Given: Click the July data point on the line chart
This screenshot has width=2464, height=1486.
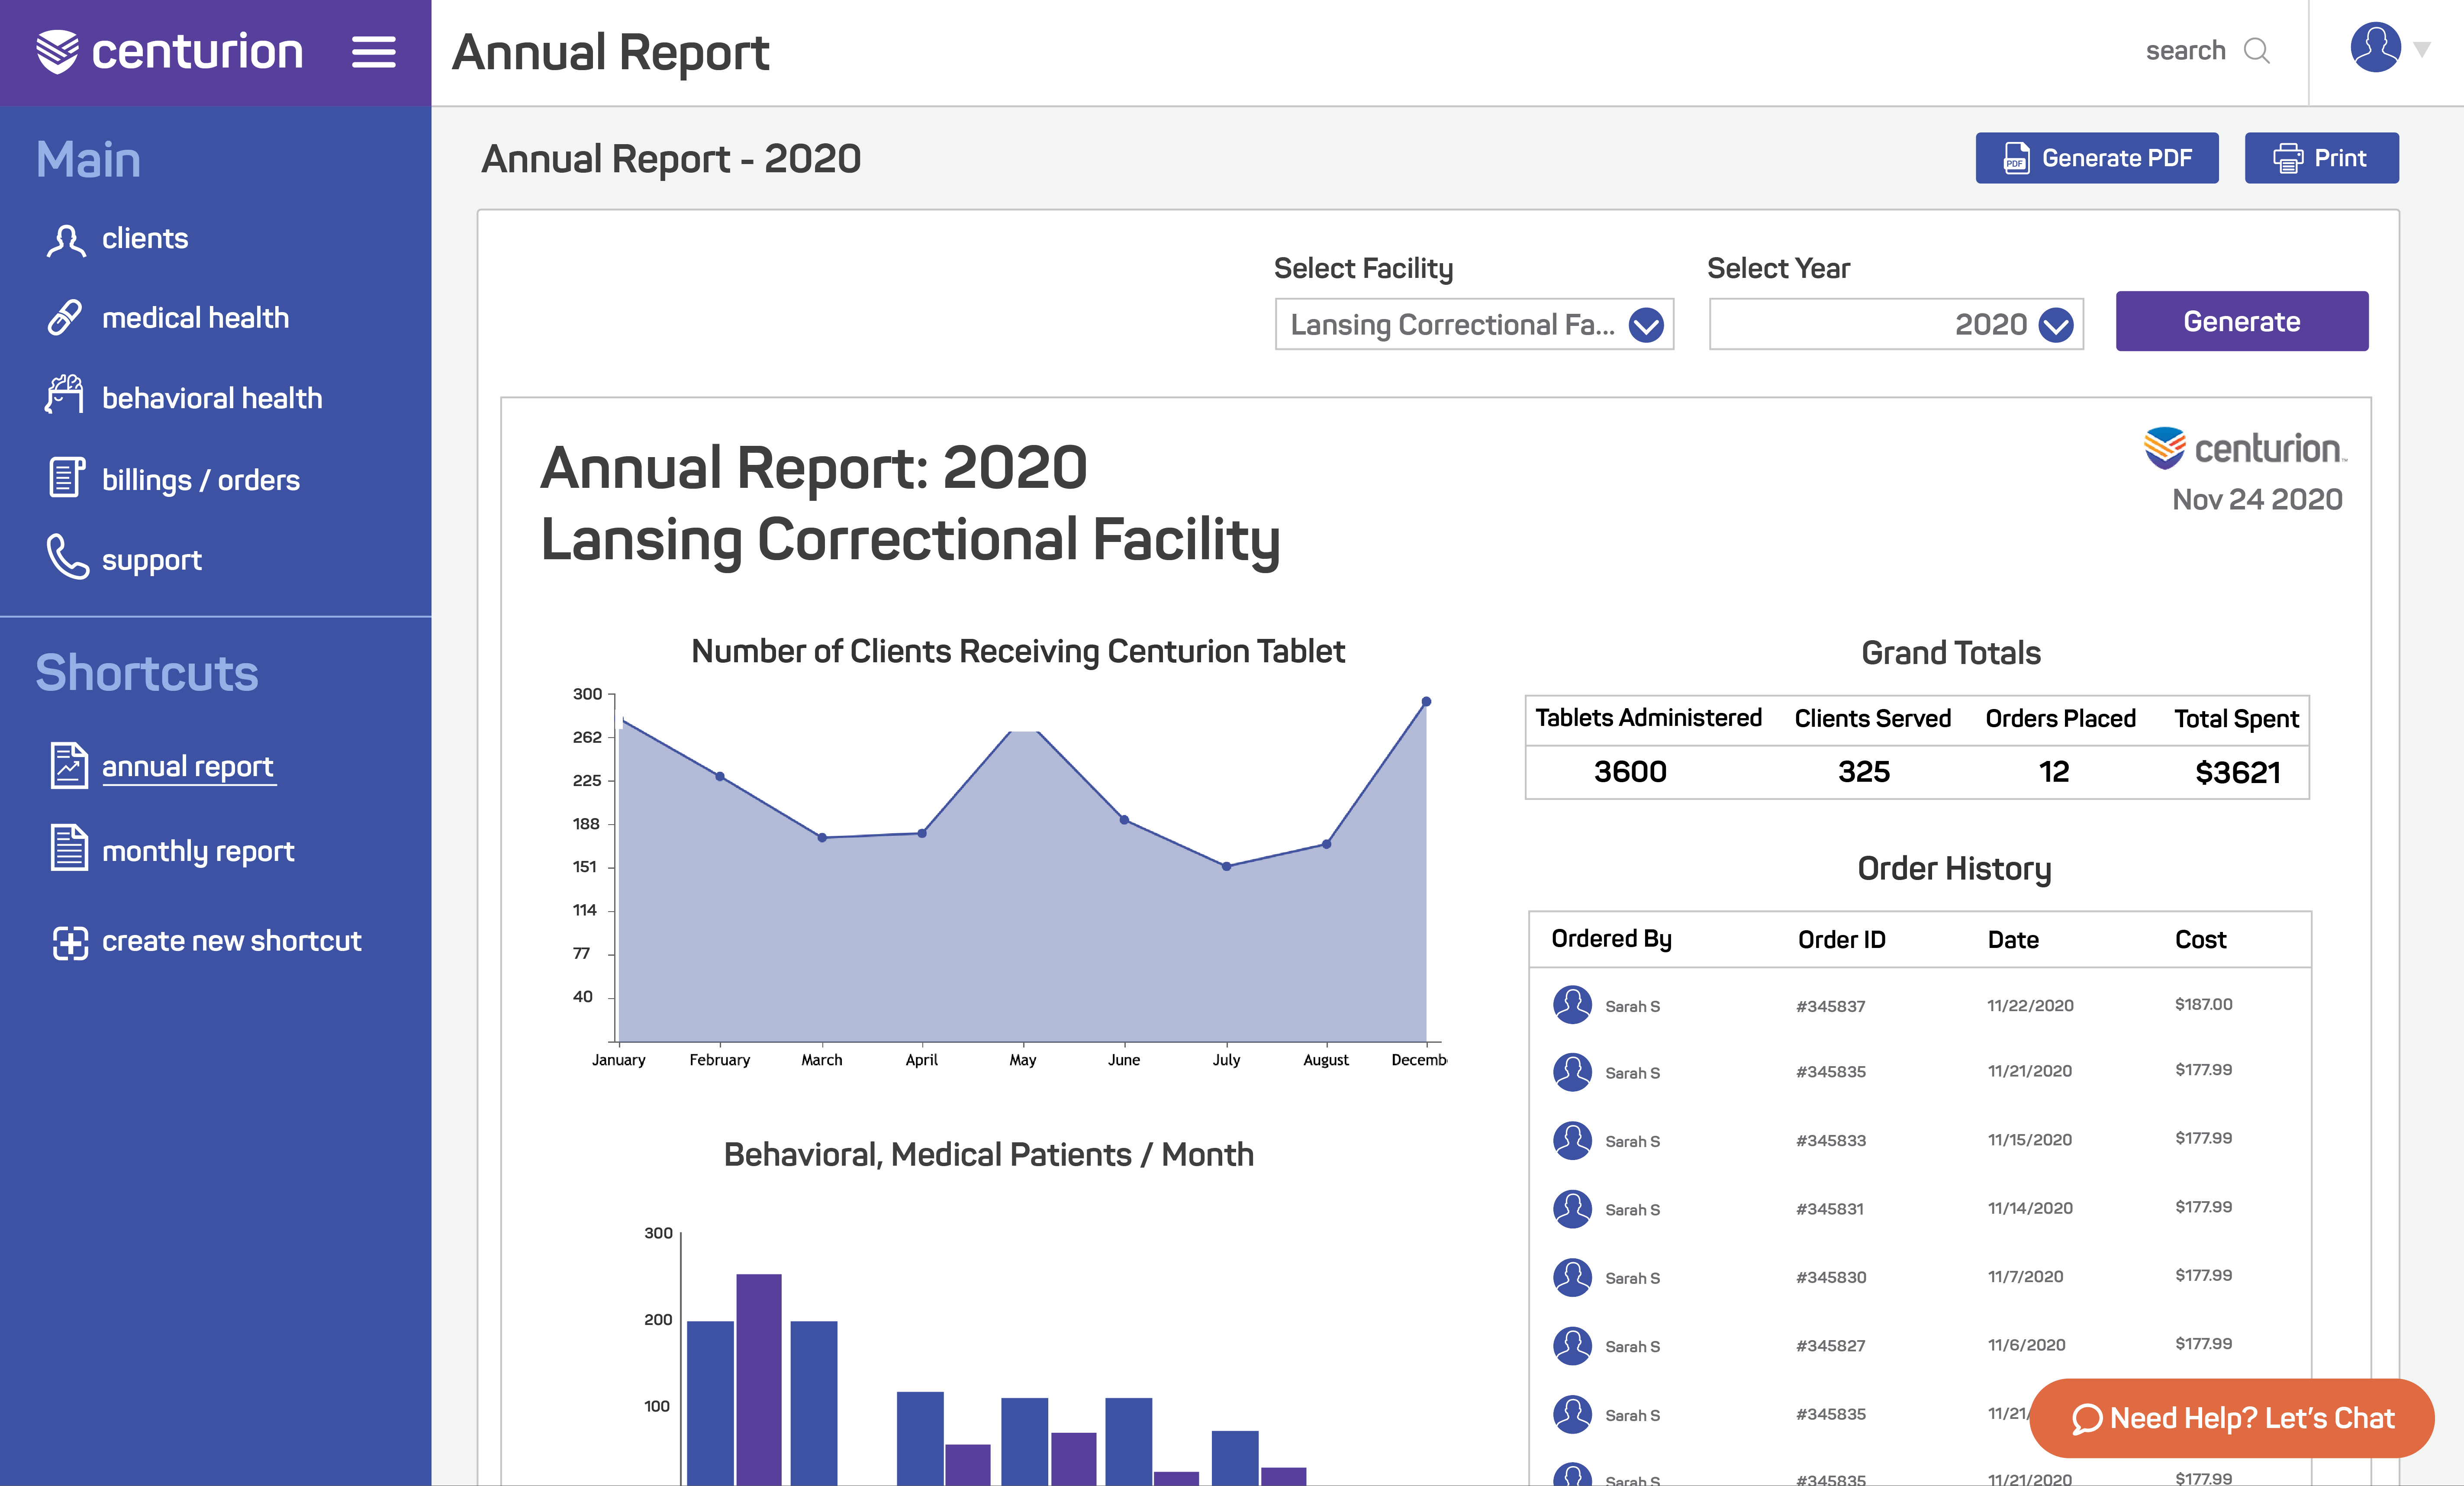Looking at the screenshot, I should [1226, 866].
